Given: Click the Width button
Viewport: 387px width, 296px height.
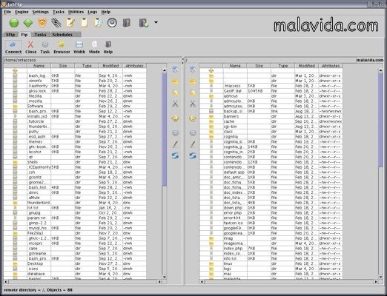Looking at the screenshot, I should 79,47.
